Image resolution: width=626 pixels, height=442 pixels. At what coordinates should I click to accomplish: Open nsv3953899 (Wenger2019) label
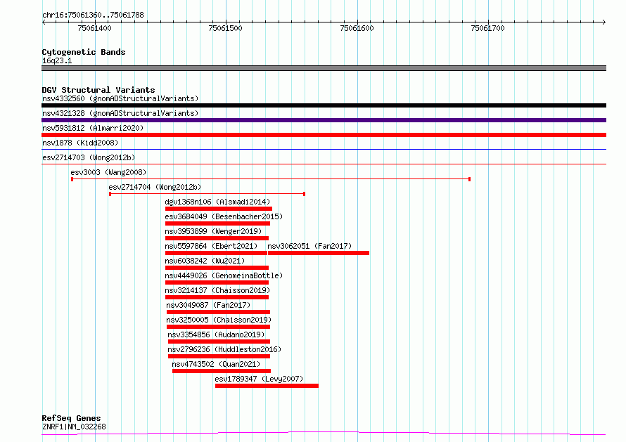pyautogui.click(x=213, y=231)
